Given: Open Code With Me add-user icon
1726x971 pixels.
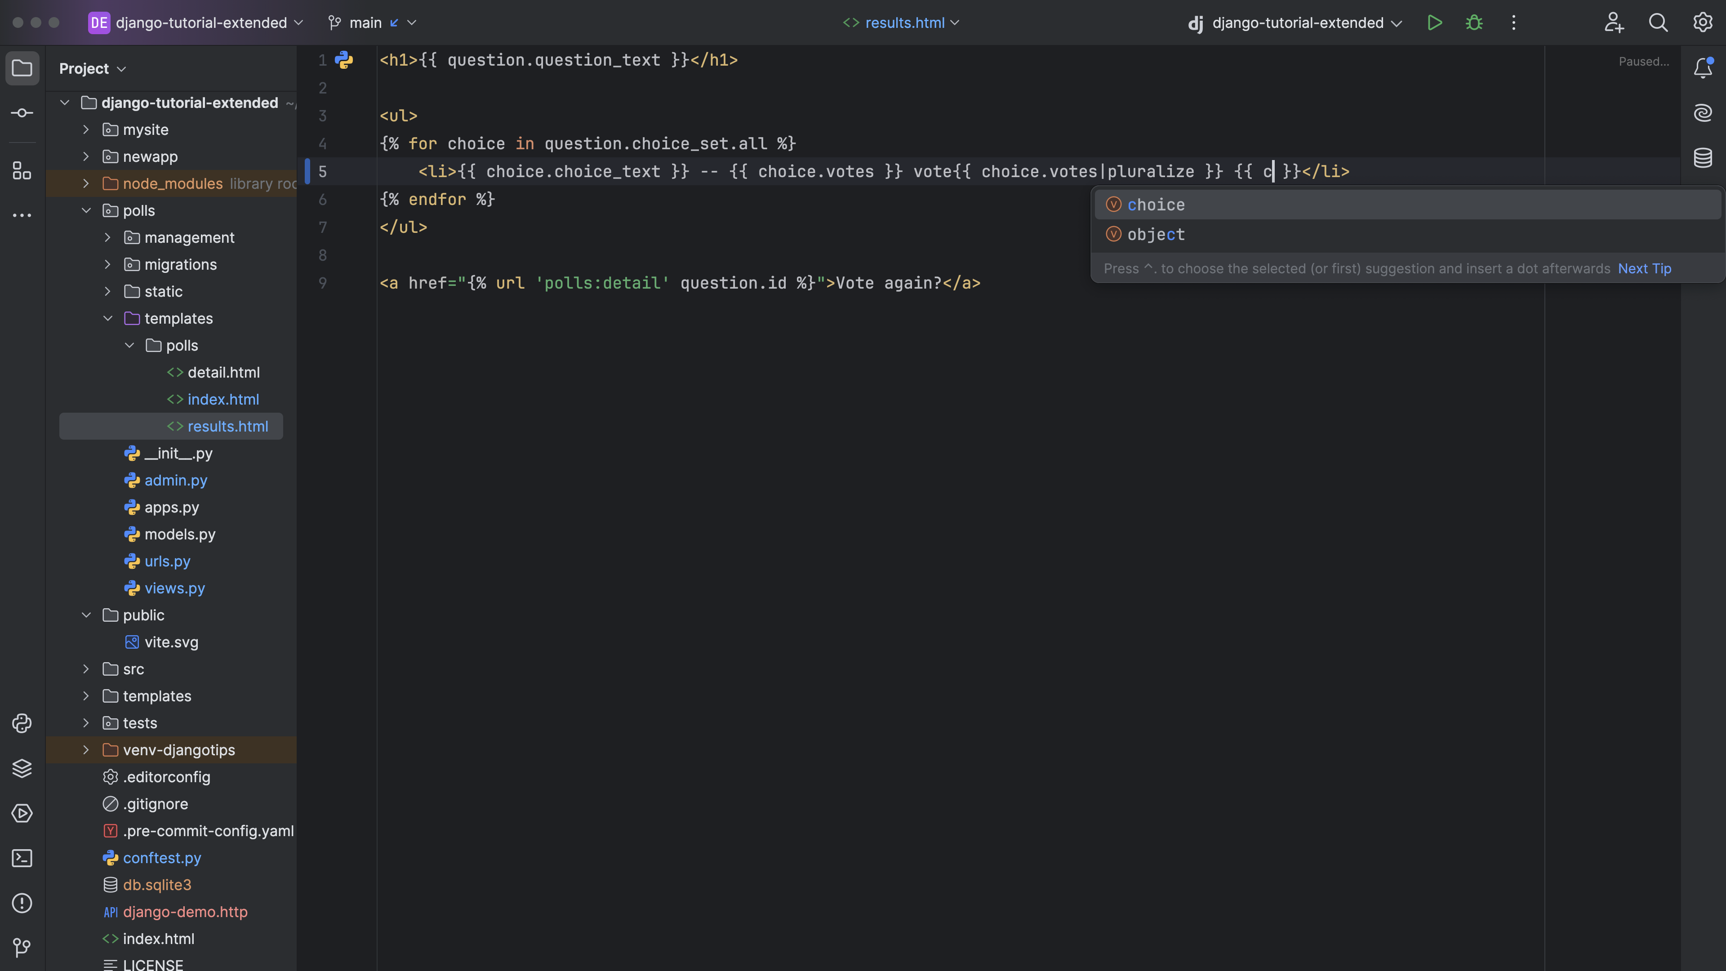Looking at the screenshot, I should point(1614,23).
